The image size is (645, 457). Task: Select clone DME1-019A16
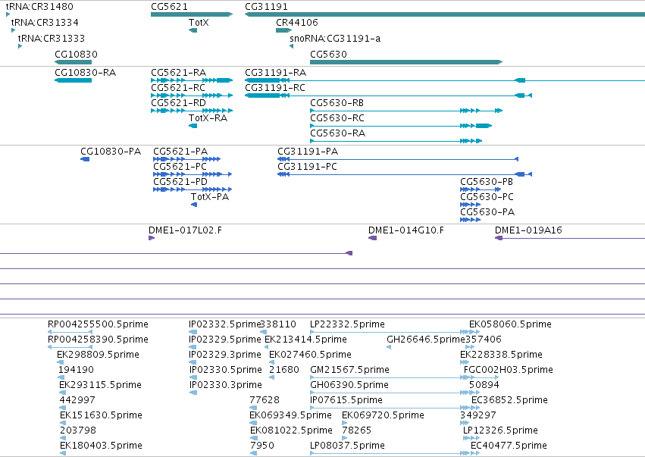point(570,238)
